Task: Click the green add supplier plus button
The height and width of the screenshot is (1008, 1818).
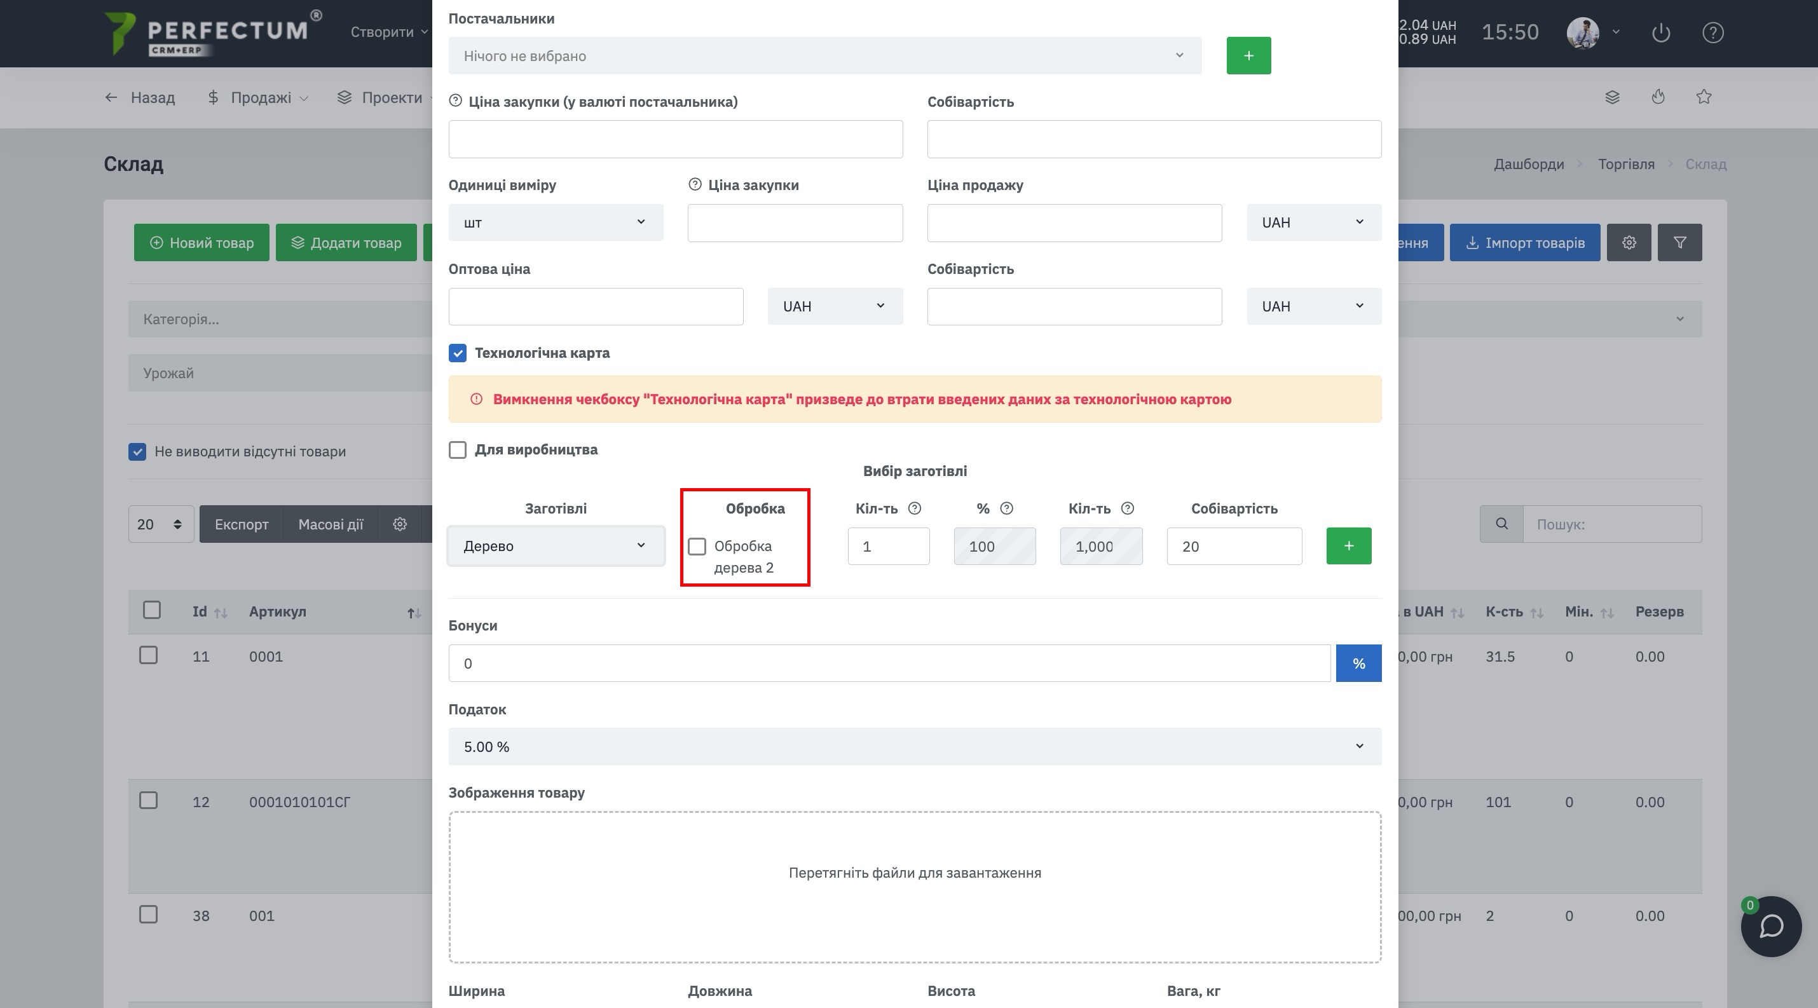Action: click(1248, 56)
